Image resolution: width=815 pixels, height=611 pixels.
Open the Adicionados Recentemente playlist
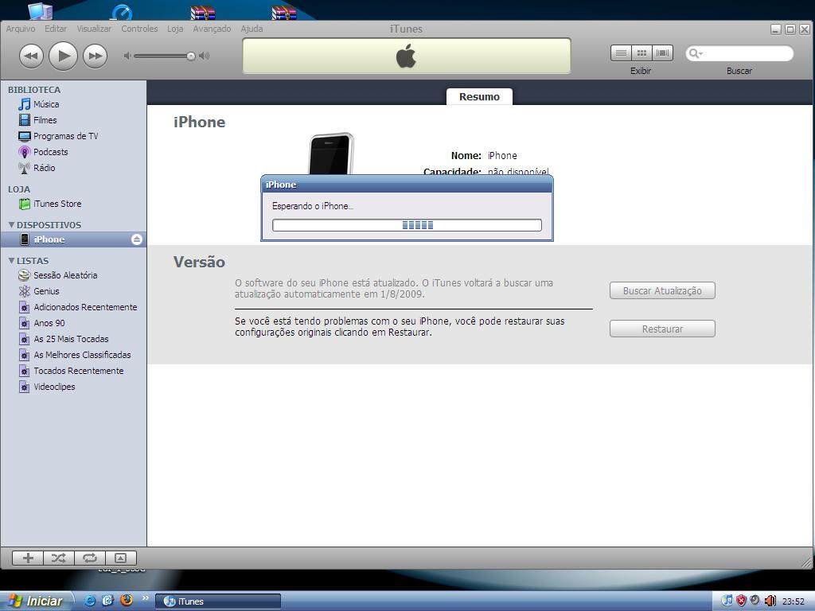click(x=85, y=307)
